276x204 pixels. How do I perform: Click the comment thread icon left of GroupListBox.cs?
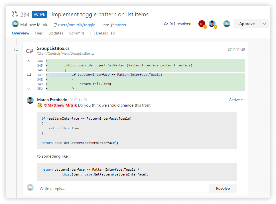tap(17, 50)
